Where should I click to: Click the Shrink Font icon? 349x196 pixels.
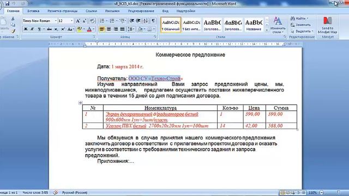[x=85, y=21]
